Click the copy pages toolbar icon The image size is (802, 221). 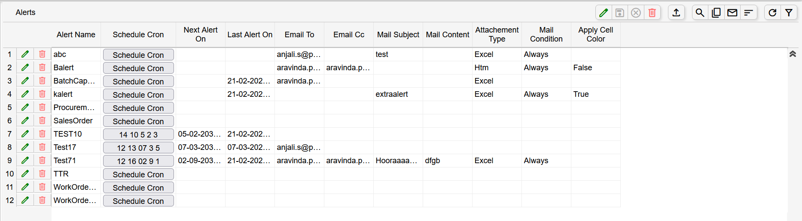[716, 13]
